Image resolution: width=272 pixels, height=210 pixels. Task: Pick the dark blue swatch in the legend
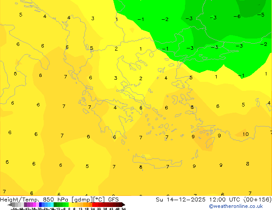point(40,204)
